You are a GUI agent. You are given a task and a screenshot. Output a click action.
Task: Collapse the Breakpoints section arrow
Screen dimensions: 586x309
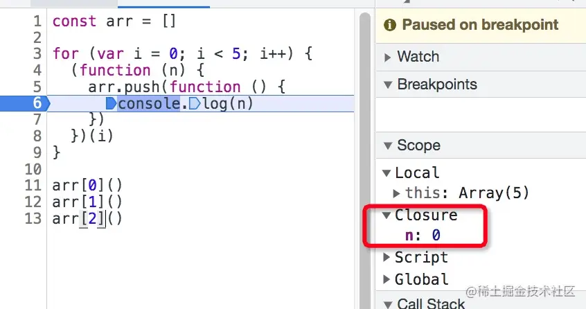(388, 85)
